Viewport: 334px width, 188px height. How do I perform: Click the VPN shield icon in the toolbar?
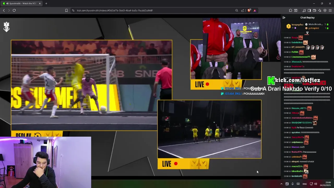325,10
